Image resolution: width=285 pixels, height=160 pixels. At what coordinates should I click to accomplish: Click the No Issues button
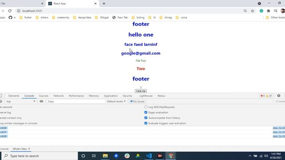pos(138,101)
